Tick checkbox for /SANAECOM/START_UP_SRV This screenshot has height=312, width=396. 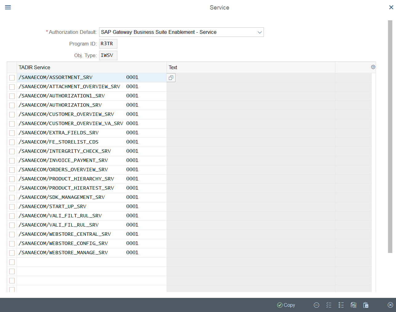point(12,207)
